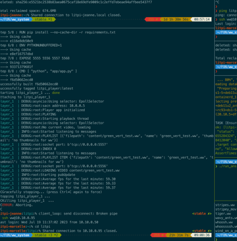Click the 'sacn address: 10.0.0.5' log line

pyautogui.click(x=42, y=106)
